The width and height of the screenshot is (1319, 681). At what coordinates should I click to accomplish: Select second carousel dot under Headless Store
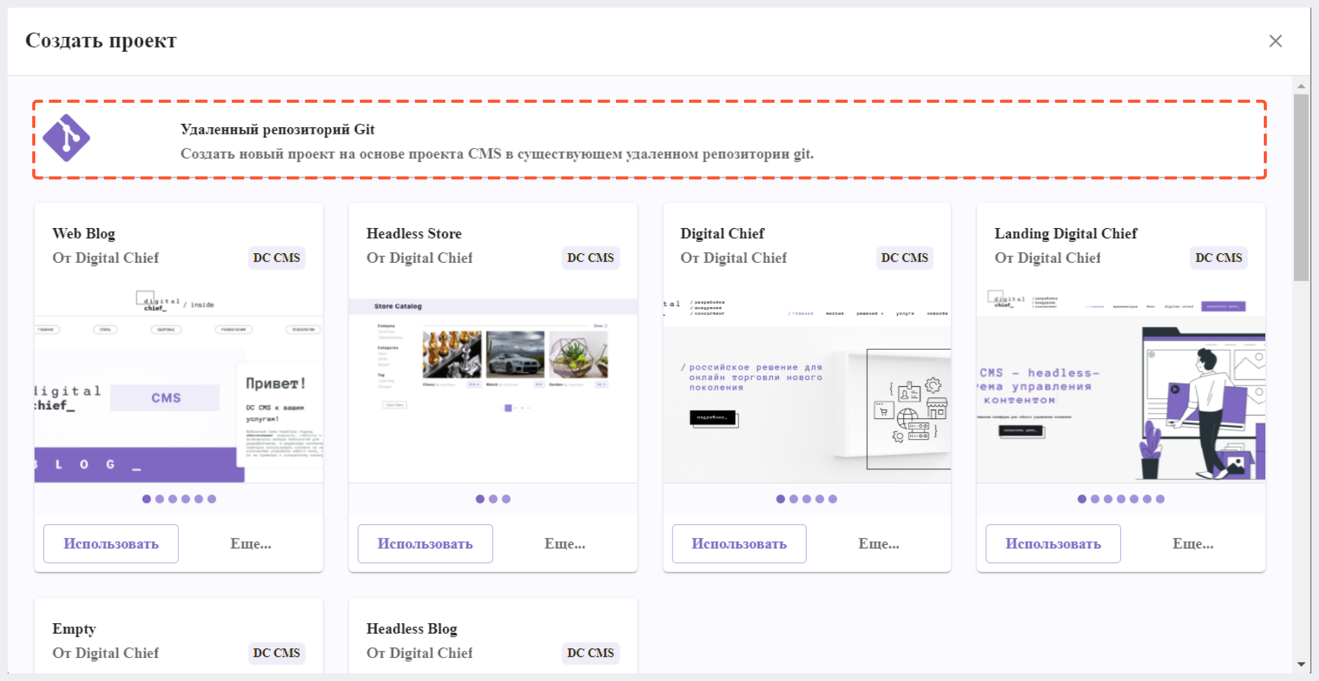(x=493, y=498)
